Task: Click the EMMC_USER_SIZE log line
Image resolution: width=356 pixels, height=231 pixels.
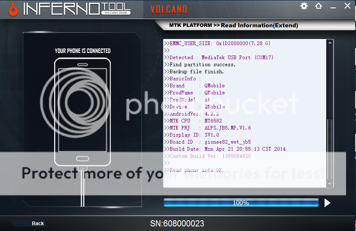Action: 217,43
